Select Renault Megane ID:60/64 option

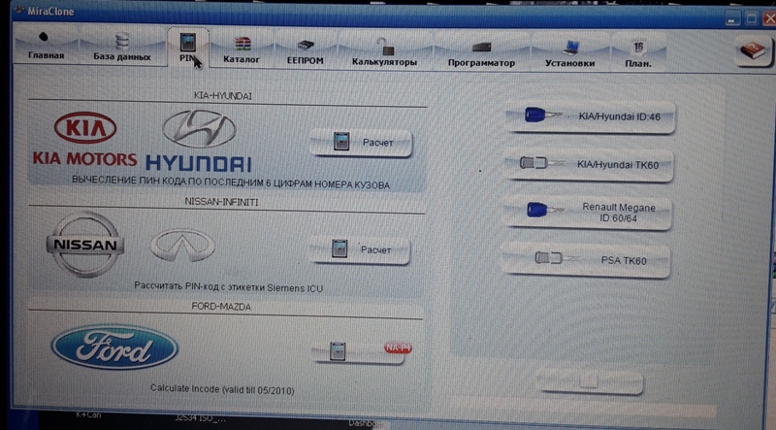click(587, 213)
